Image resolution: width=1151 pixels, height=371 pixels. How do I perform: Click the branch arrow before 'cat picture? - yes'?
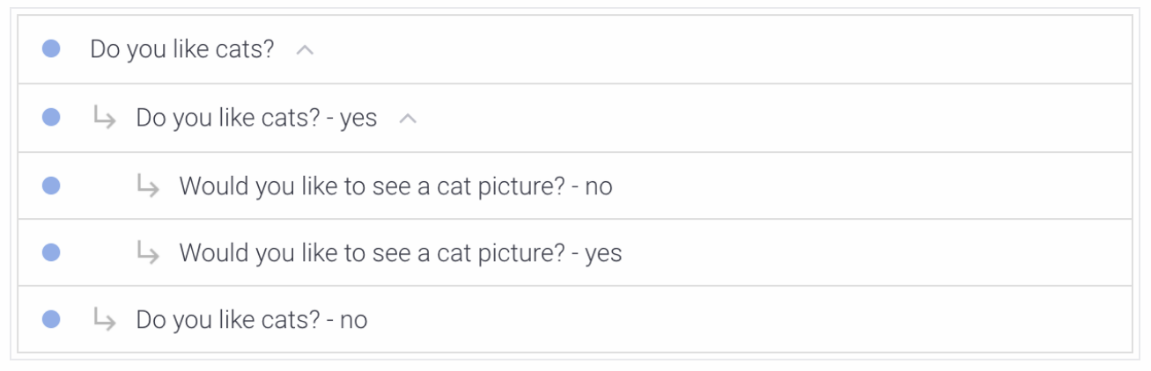[x=148, y=253]
